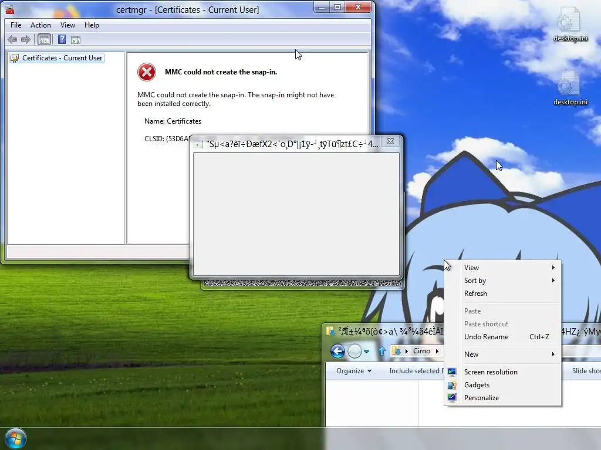This screenshot has width=601, height=450.
Task: Expand New submenu in context menu
Action: click(x=503, y=354)
